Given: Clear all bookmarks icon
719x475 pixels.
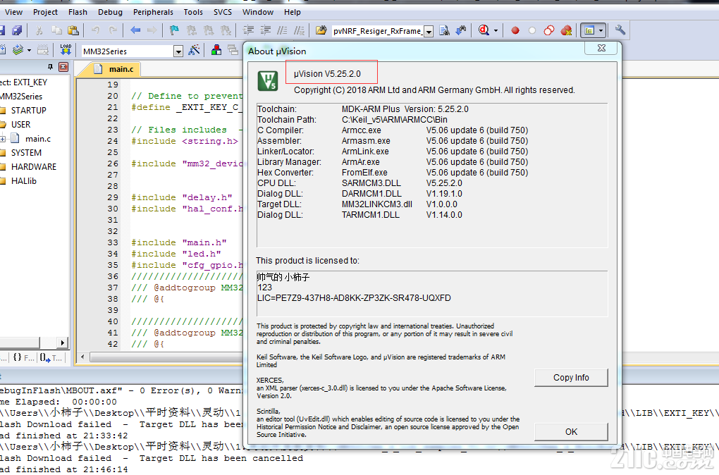Looking at the screenshot, I should pyautogui.click(x=225, y=31).
